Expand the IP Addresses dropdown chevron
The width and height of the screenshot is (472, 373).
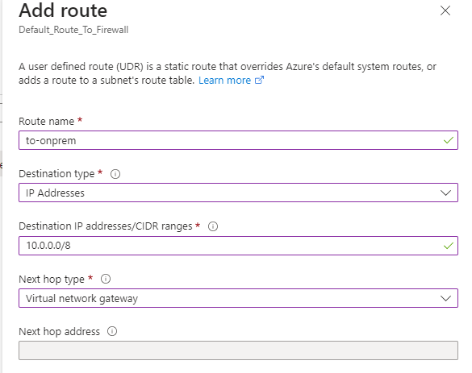pyautogui.click(x=445, y=193)
